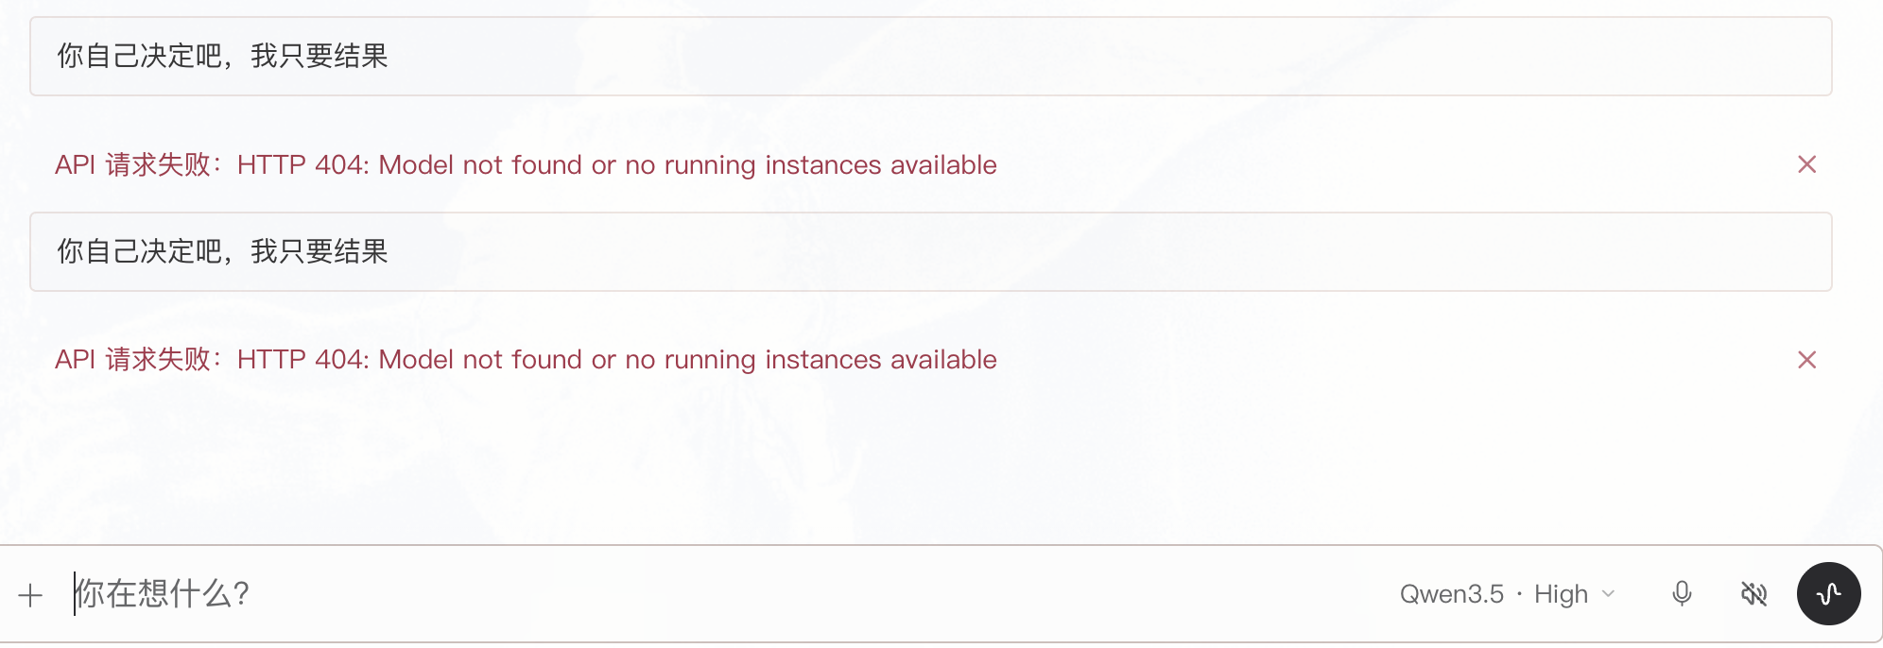Image resolution: width=1883 pixels, height=648 pixels.
Task: Select the second 你自己决定吧 message bubble
Action: [x=930, y=251]
